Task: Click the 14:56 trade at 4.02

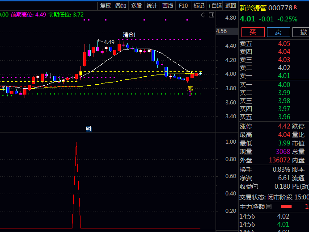Action: pyautogui.click(x=274, y=216)
